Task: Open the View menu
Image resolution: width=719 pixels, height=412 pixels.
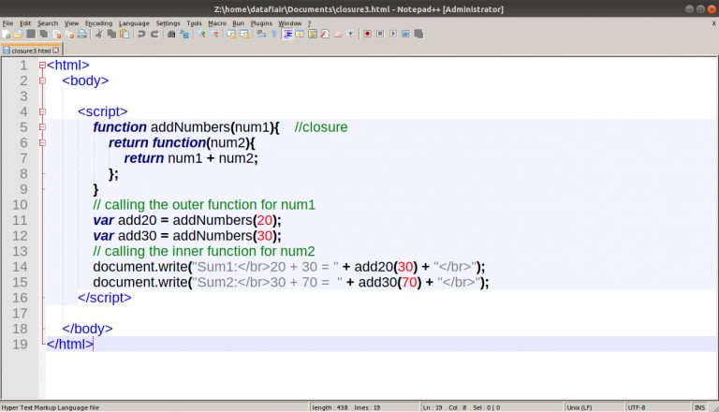Action: 71,22
